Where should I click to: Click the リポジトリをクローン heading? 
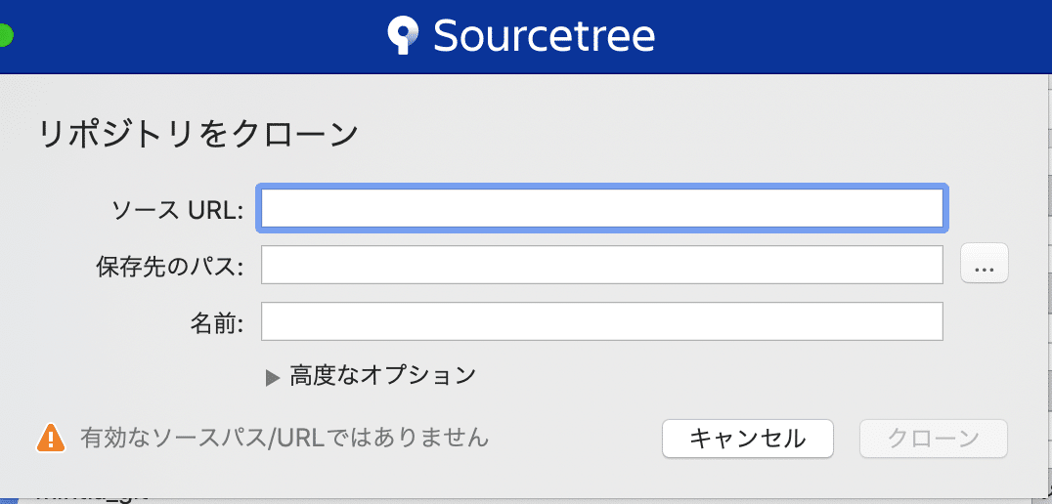coord(197,134)
